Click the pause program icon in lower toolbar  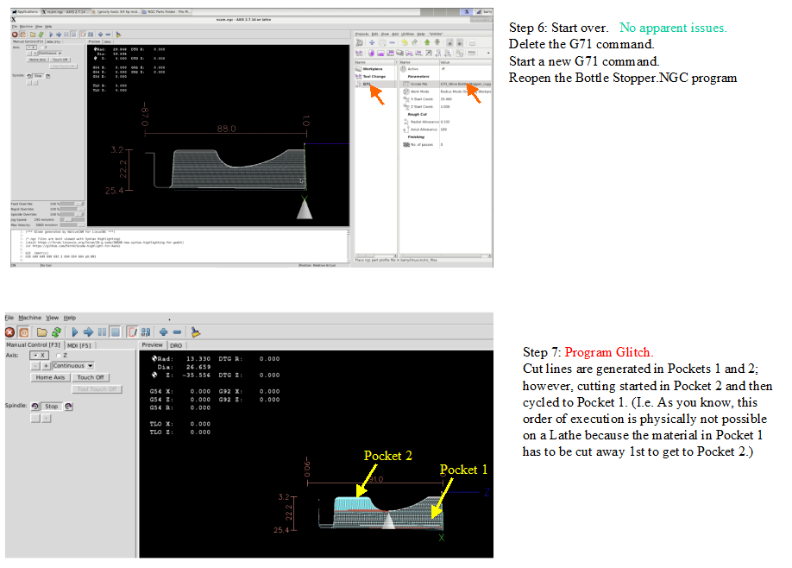[x=102, y=331]
